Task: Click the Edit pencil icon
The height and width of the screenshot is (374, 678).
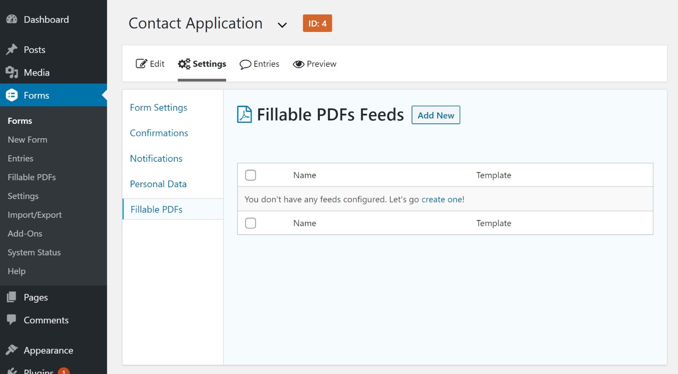Action: [142, 63]
